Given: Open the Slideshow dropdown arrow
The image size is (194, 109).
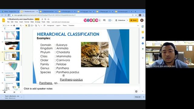Looking at the screenshot, I should click(x=127, y=20).
